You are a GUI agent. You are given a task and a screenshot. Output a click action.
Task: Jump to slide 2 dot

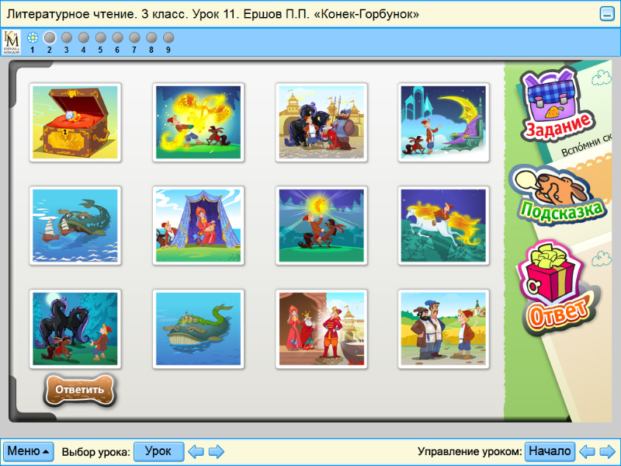[50, 37]
